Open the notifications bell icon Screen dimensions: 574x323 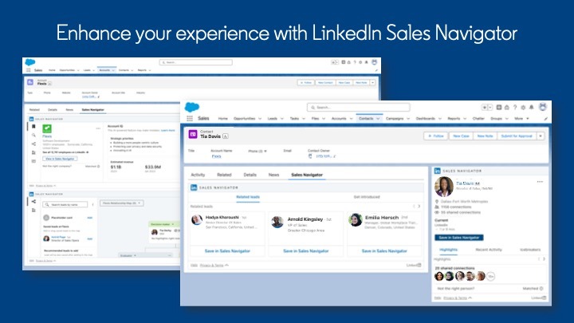click(532, 107)
